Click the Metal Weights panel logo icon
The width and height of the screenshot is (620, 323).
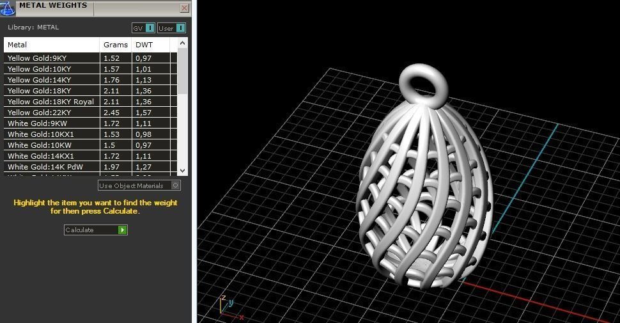click(7, 8)
